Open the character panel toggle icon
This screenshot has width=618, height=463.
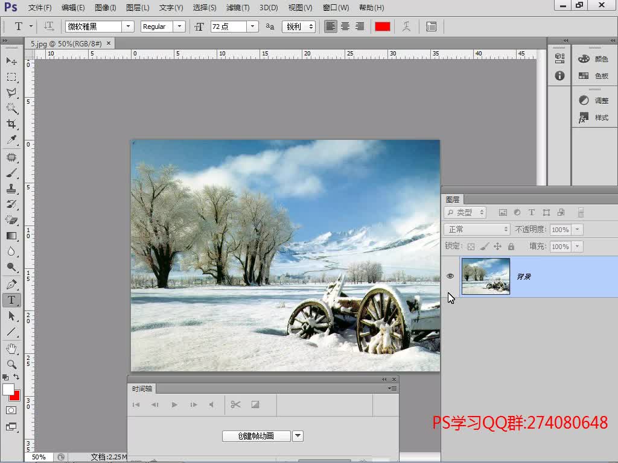(x=432, y=27)
